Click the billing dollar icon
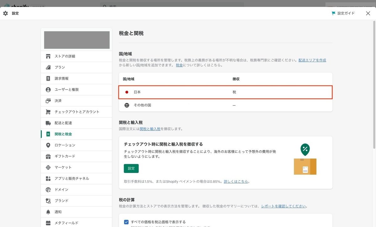This screenshot has width=376, height=227. pyautogui.click(x=48, y=79)
